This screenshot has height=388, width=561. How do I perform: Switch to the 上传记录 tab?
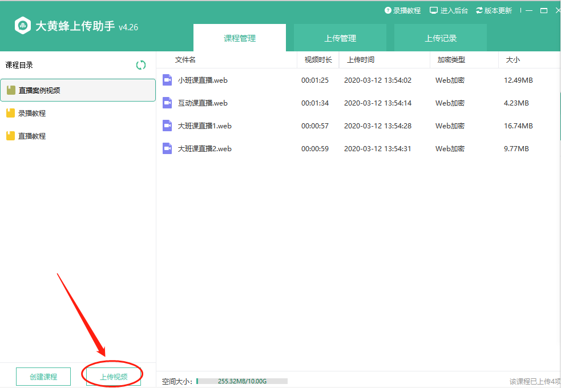441,38
